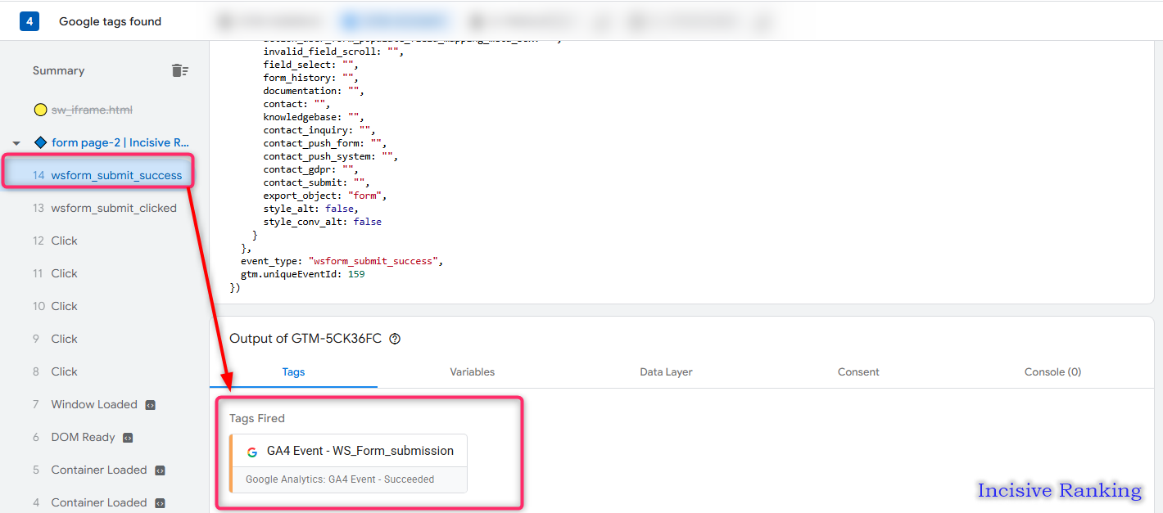Screen dimensions: 1163x513
Task: Click the contact_push_form line in the code
Action: [x=324, y=143]
